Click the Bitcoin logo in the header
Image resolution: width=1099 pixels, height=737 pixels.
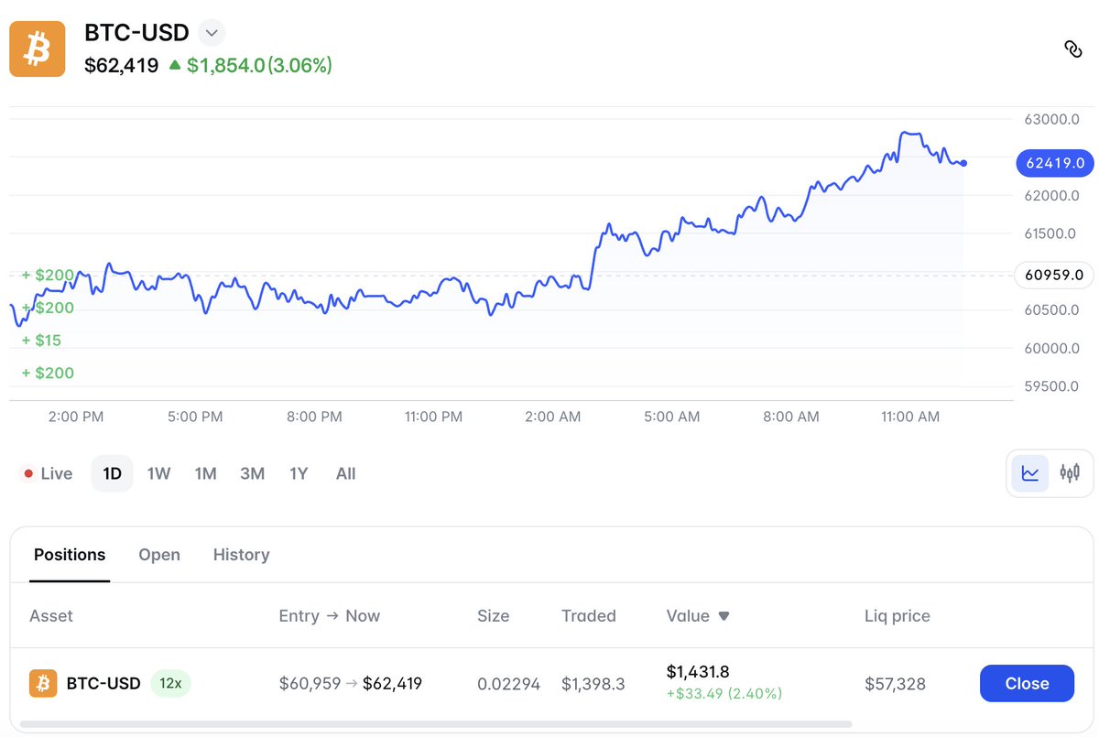[38, 49]
